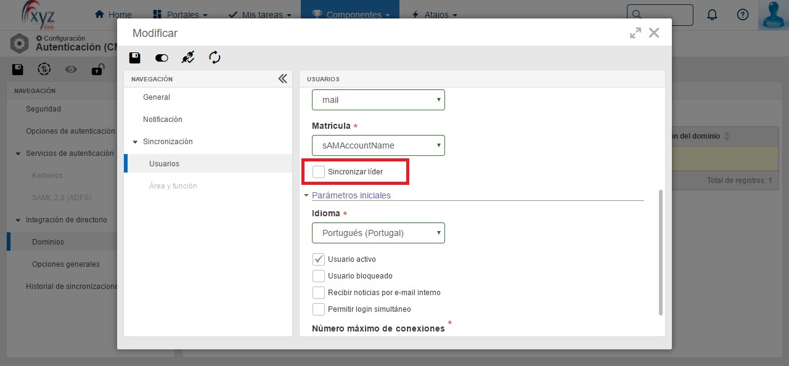Click the search field magnifier icon
The image size is (789, 366).
637,15
